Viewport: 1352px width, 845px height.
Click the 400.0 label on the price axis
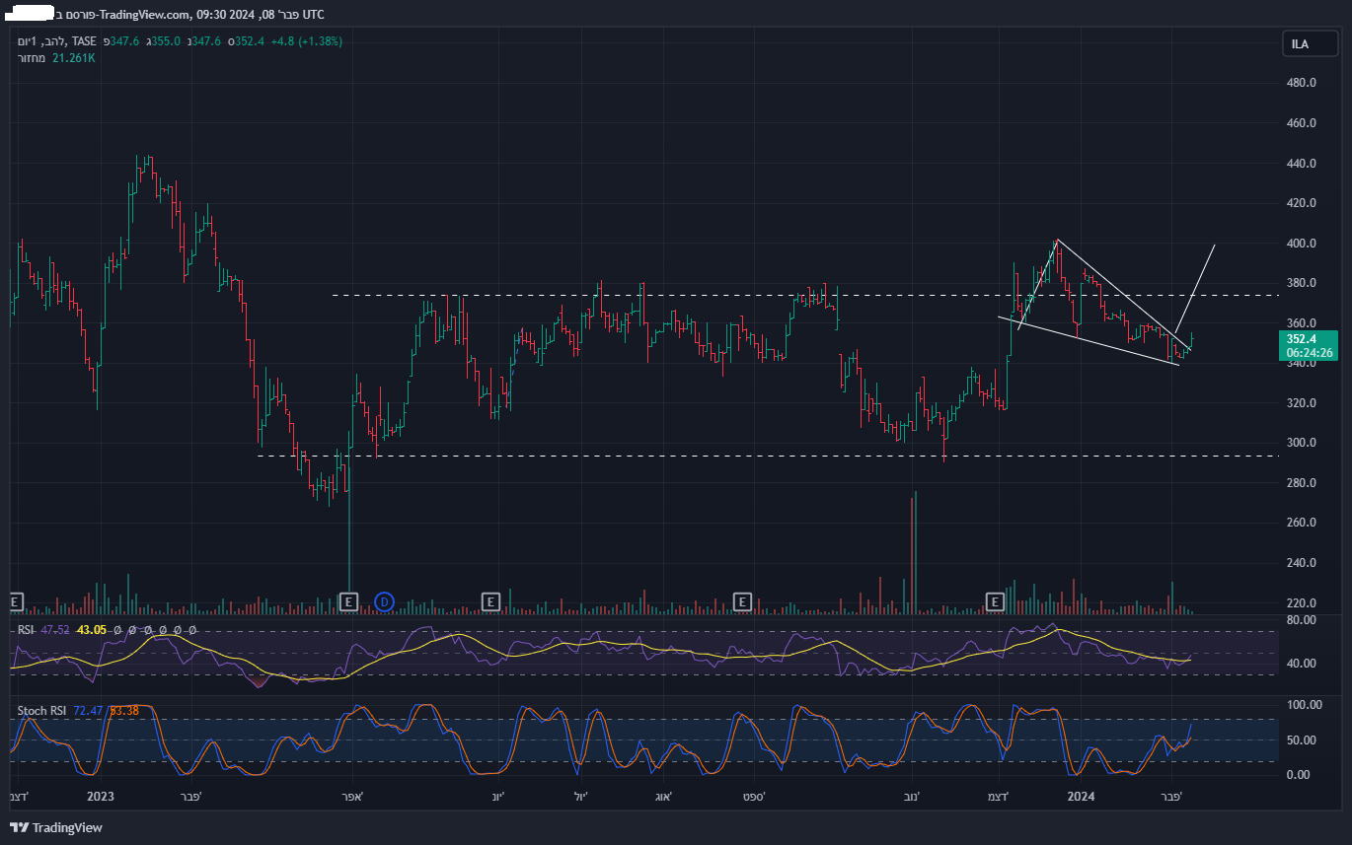click(x=1303, y=244)
